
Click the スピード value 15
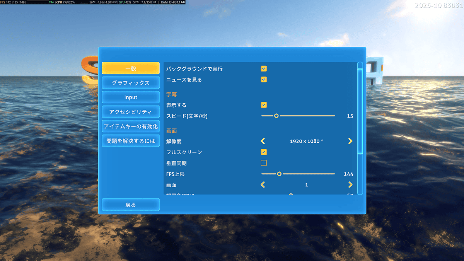tap(350, 116)
